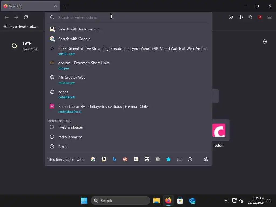Select the gray magnifier search engine icon
276x207 pixels.
(157, 159)
